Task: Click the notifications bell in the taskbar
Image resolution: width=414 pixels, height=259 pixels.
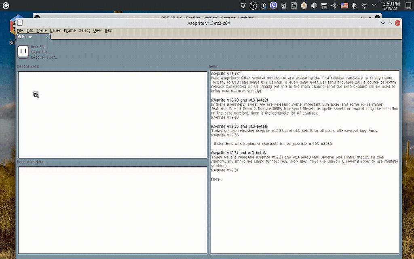Action: 243,5
